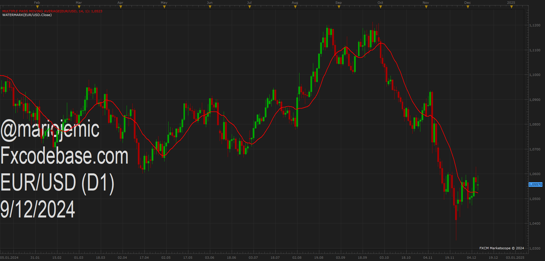Click the 05.01.2024 date axis label

[9, 258]
